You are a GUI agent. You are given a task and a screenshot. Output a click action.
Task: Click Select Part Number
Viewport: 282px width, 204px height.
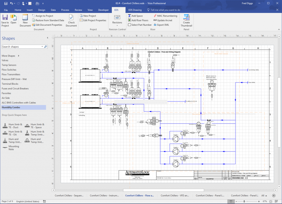pyautogui.click(x=140, y=25)
